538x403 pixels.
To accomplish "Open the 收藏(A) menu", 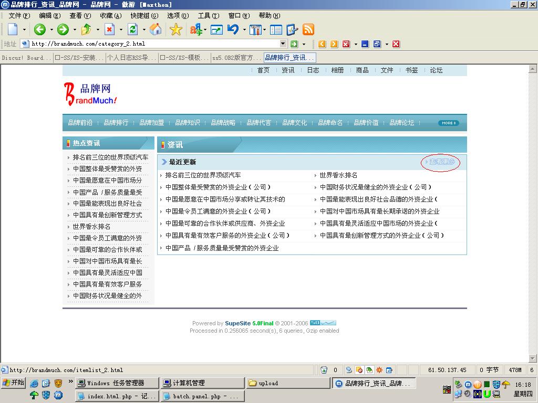I will (110, 16).
